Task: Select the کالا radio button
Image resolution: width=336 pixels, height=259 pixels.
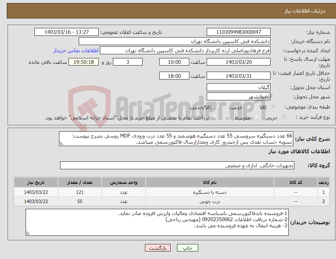Action: click(273, 106)
